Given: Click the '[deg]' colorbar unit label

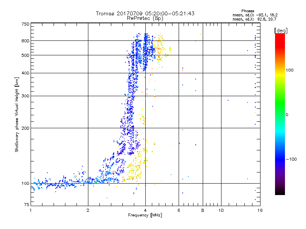Looking at the screenshot, I should [281, 31].
